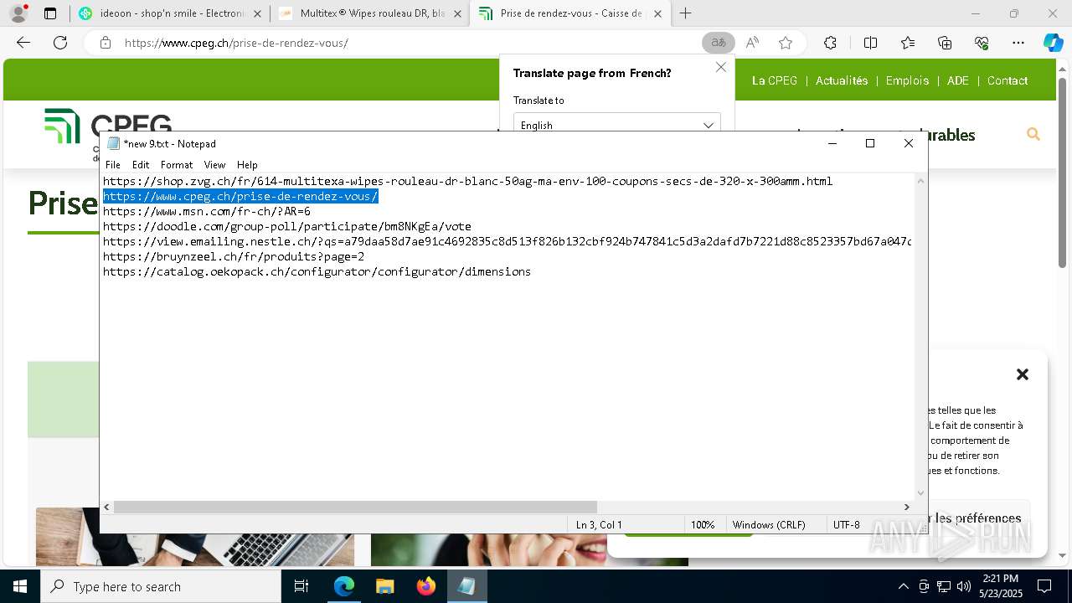Show hidden tray icons chevron

click(x=903, y=586)
